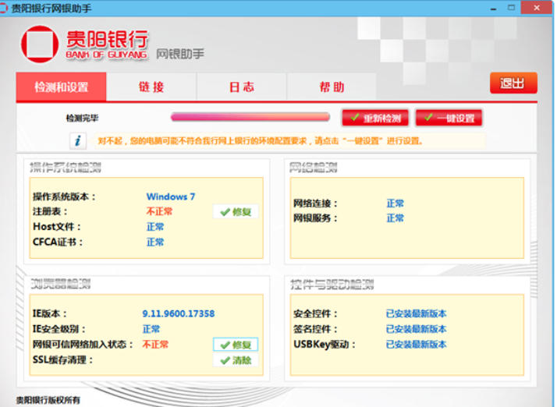This screenshot has width=557, height=407.
Task: Minimize the 网银助手 window
Action: [x=493, y=8]
